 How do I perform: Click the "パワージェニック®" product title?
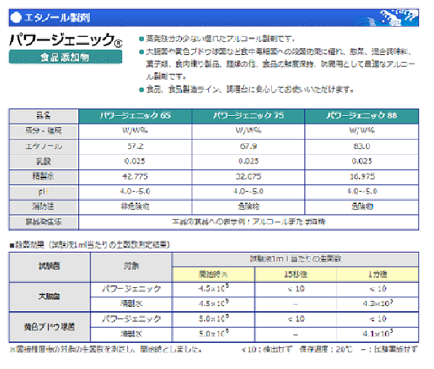(x=66, y=40)
